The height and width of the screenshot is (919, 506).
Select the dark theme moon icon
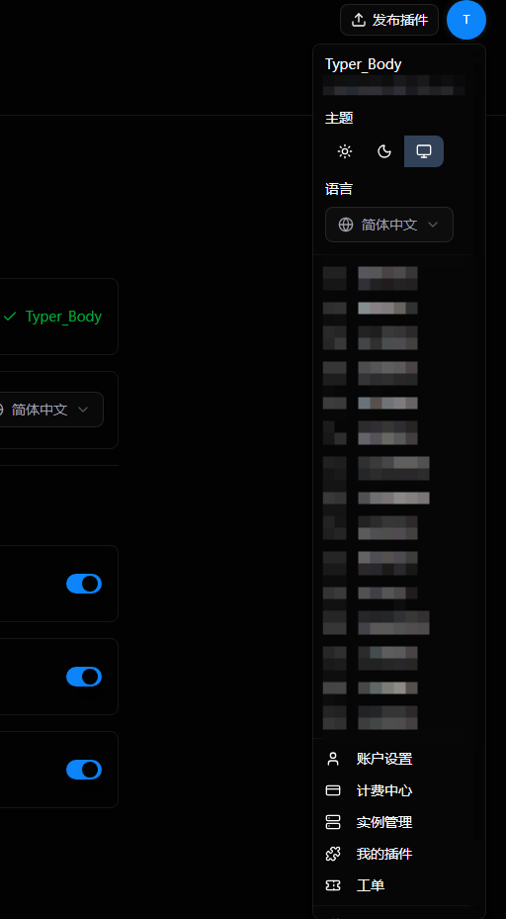[384, 151]
